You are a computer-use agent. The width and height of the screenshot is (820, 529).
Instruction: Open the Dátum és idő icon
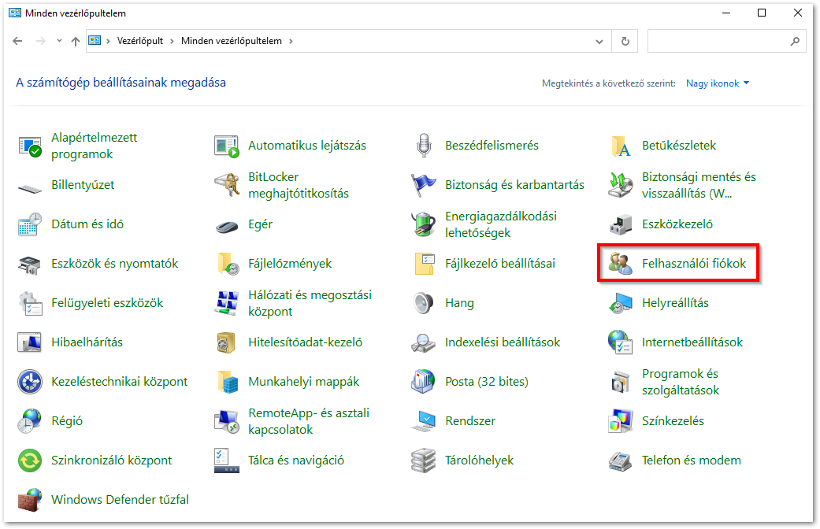[x=30, y=224]
